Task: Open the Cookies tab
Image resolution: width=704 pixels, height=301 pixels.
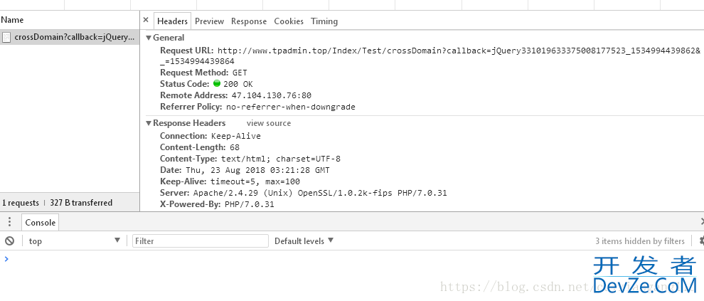Action: coord(289,21)
